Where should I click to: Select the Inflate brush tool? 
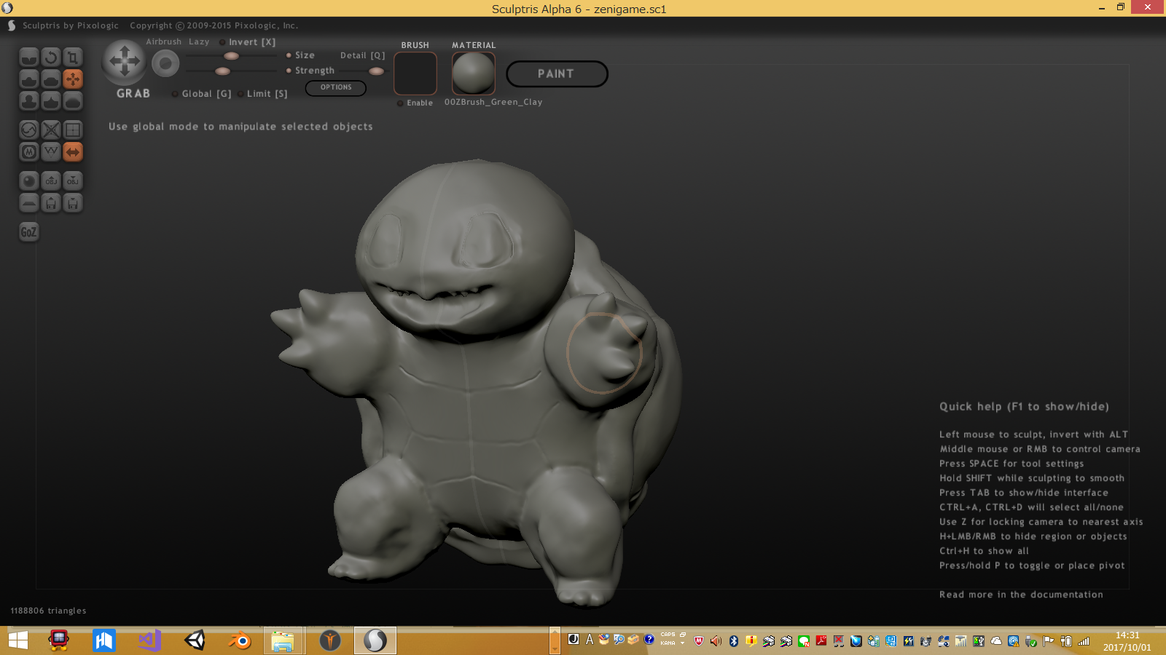pyautogui.click(x=29, y=100)
